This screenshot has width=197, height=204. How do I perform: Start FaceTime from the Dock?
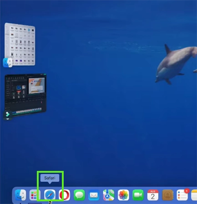138,195
